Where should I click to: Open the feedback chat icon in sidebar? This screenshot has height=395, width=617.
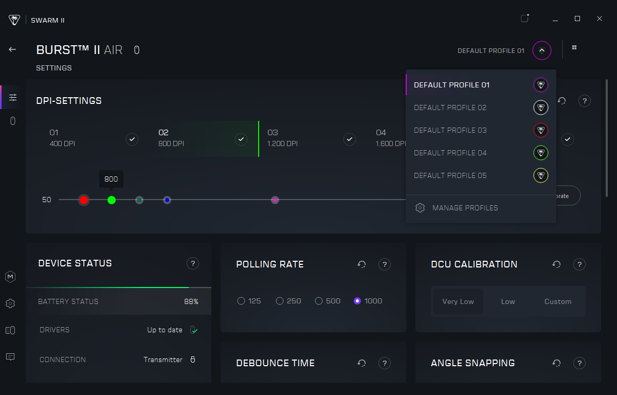pyautogui.click(x=10, y=357)
